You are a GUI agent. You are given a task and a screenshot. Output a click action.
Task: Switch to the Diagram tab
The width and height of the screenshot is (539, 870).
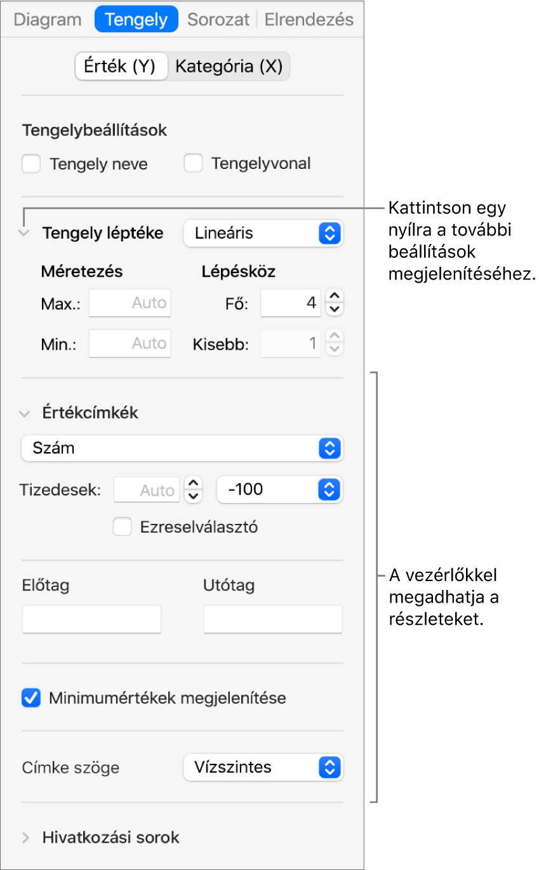pyautogui.click(x=48, y=20)
